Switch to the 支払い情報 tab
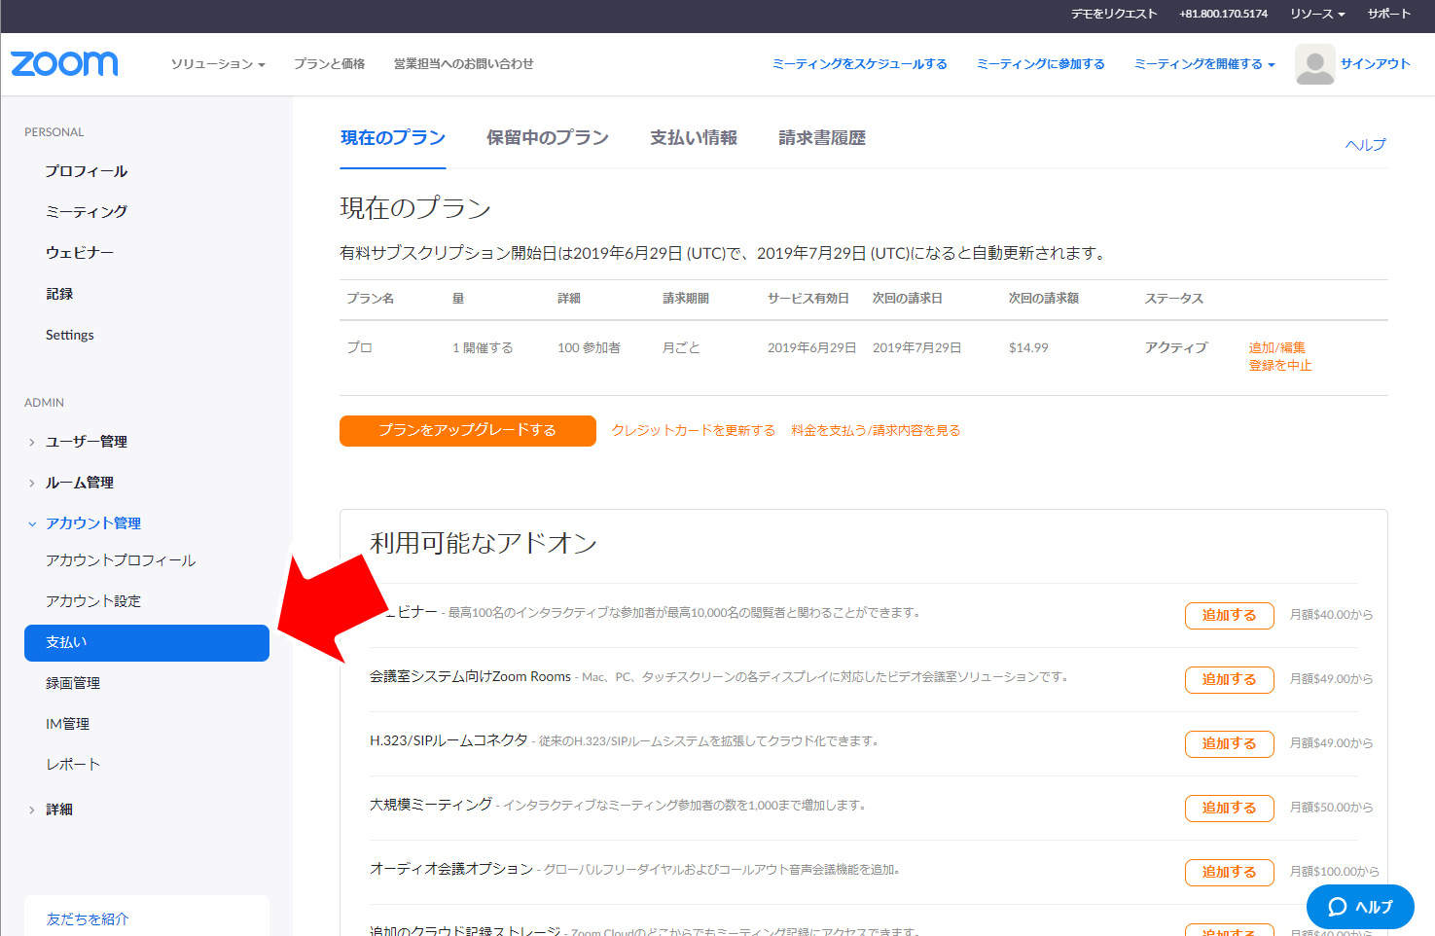Screen dimensions: 1435x936 click(x=693, y=138)
